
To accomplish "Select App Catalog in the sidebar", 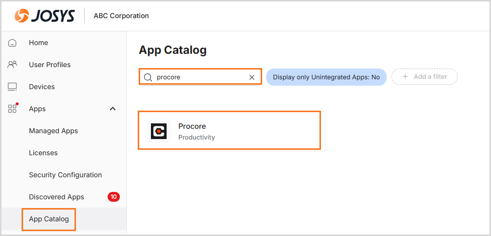I will pos(49,219).
